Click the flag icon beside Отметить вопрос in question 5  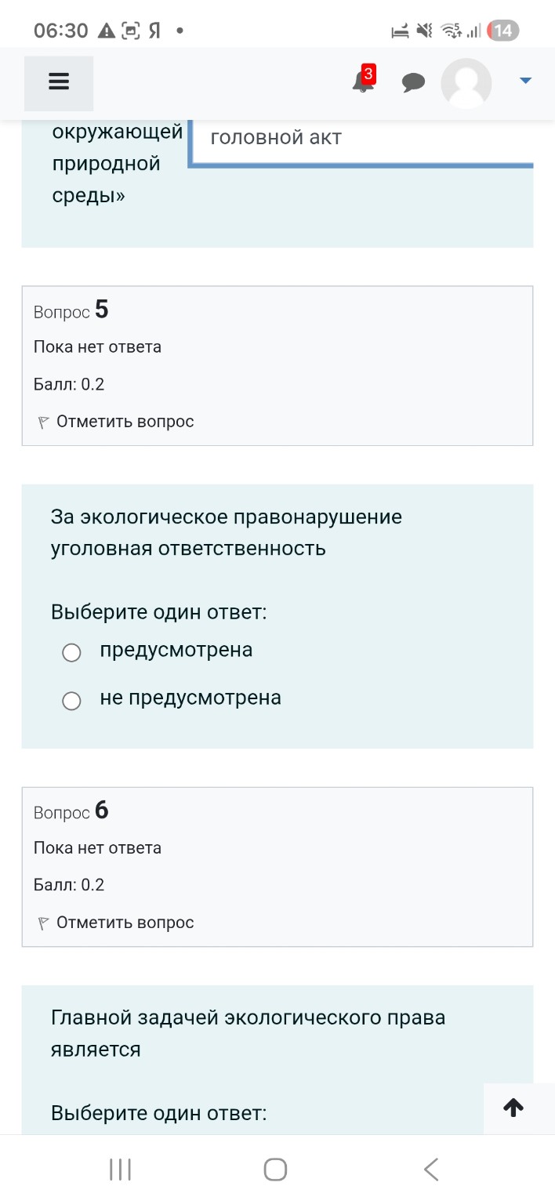[44, 421]
